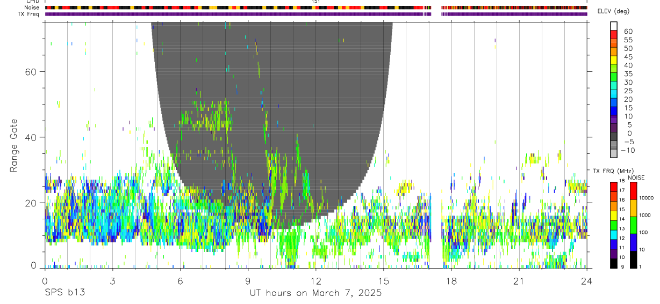The height and width of the screenshot is (304, 660).
Task: Click the '151' CPID value above the Noise strip
Action: point(315,2)
